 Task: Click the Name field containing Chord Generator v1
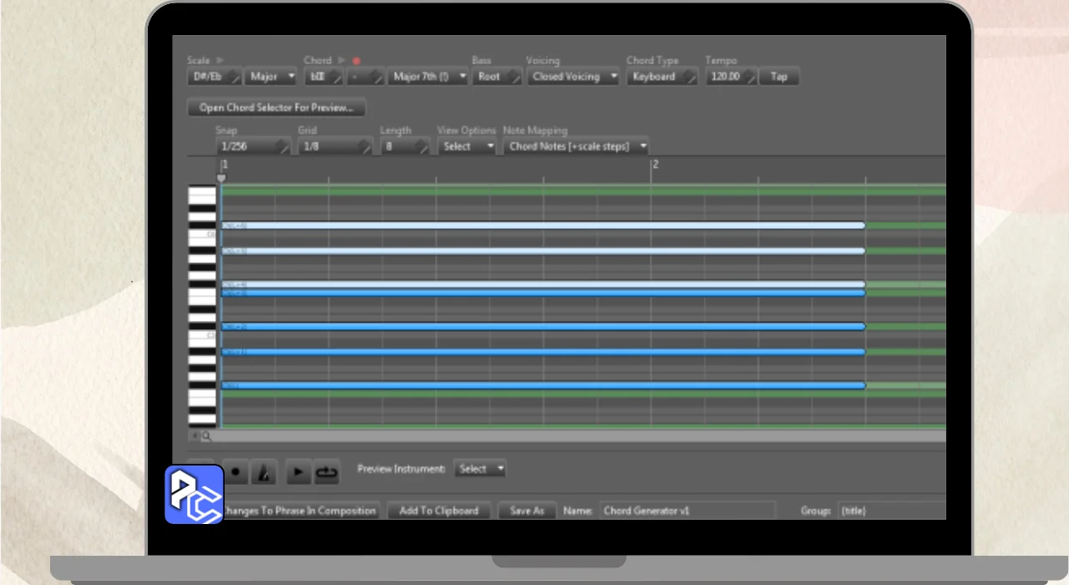tap(686, 511)
